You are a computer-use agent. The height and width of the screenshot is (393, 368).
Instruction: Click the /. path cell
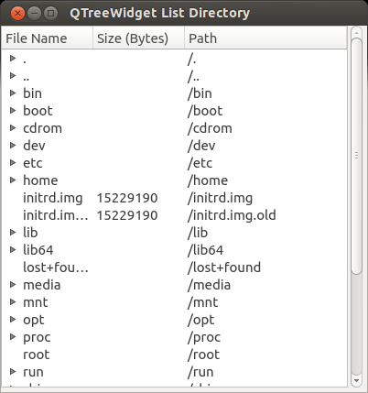[x=191, y=60]
